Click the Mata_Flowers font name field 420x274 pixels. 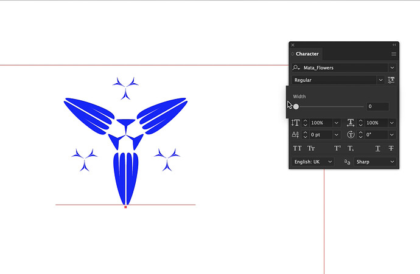345,67
